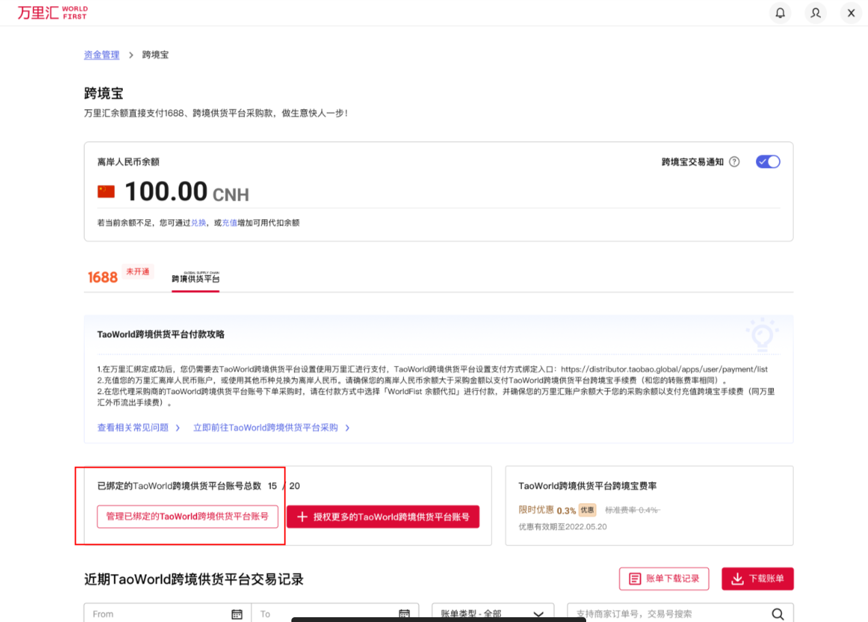868x622 pixels.
Task: Click the 兑换 exchange link
Action: (198, 223)
